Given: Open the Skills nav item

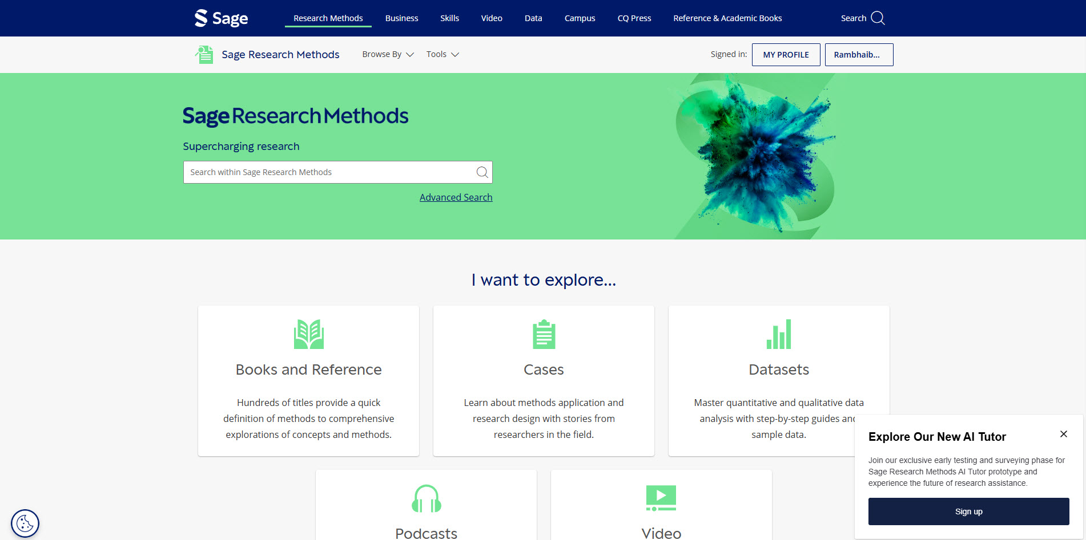Looking at the screenshot, I should point(450,18).
